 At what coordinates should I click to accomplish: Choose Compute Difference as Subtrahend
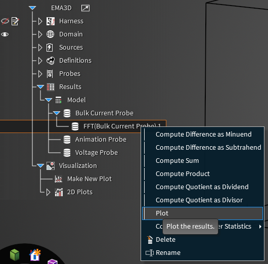(202, 148)
